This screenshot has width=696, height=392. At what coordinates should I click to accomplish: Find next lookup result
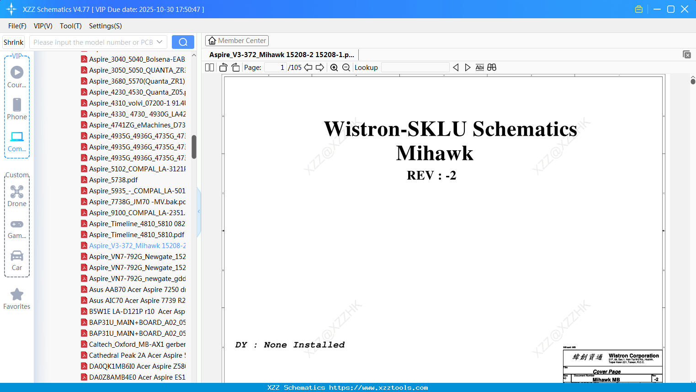coord(468,68)
